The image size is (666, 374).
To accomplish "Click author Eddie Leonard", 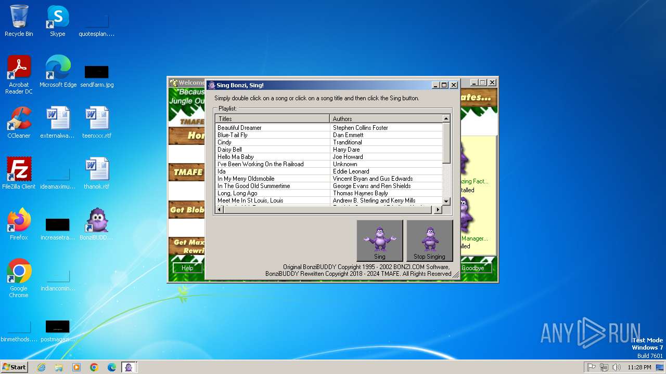I will 351,171.
